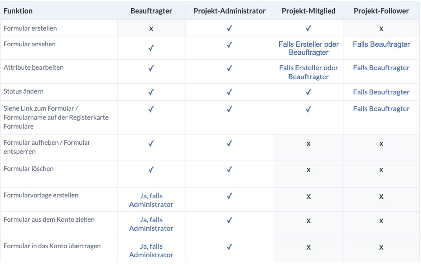Click 'Falls Ersteller oder Beauftragter' in Formular ansehen row
Viewport: 421px width, 264px height.
coord(308,48)
